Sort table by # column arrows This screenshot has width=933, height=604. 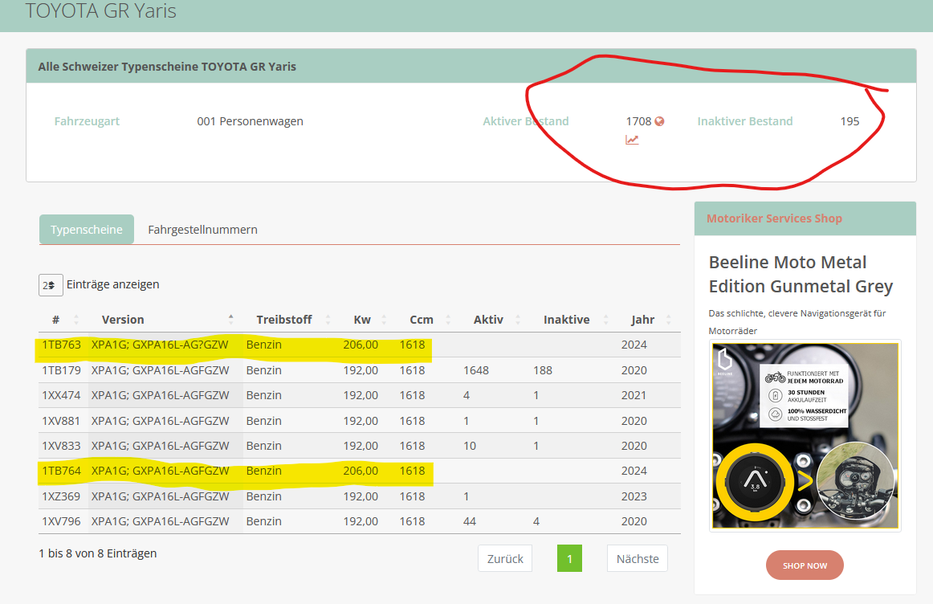pyautogui.click(x=75, y=320)
